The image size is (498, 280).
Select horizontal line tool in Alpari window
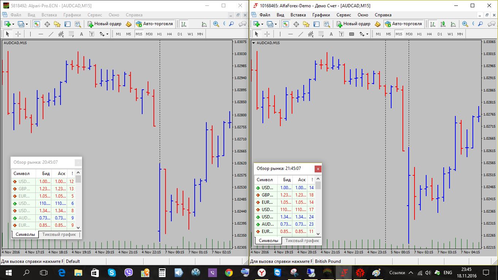[x=40, y=34]
